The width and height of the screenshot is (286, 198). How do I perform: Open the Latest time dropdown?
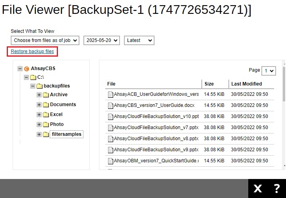pyautogui.click(x=139, y=40)
